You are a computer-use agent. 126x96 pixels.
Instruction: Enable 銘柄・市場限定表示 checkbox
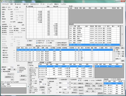[x=56, y=45]
